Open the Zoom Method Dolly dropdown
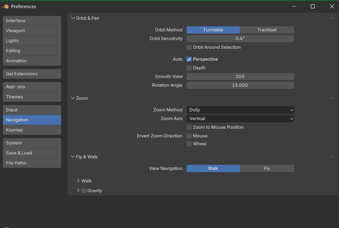The image size is (339, 228). 240,110
